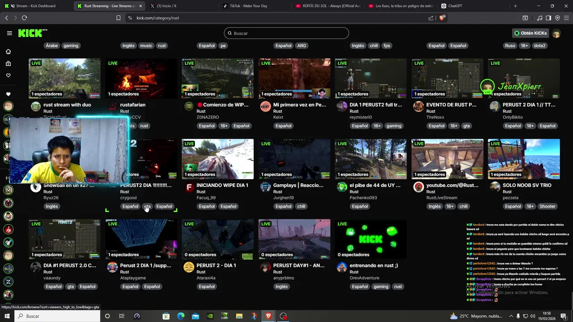Bookmark this page icon

point(118,18)
